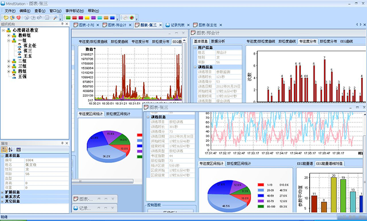367x221 pixels.
Task: Switch to the 记录列表 document tab
Action: pos(177,24)
